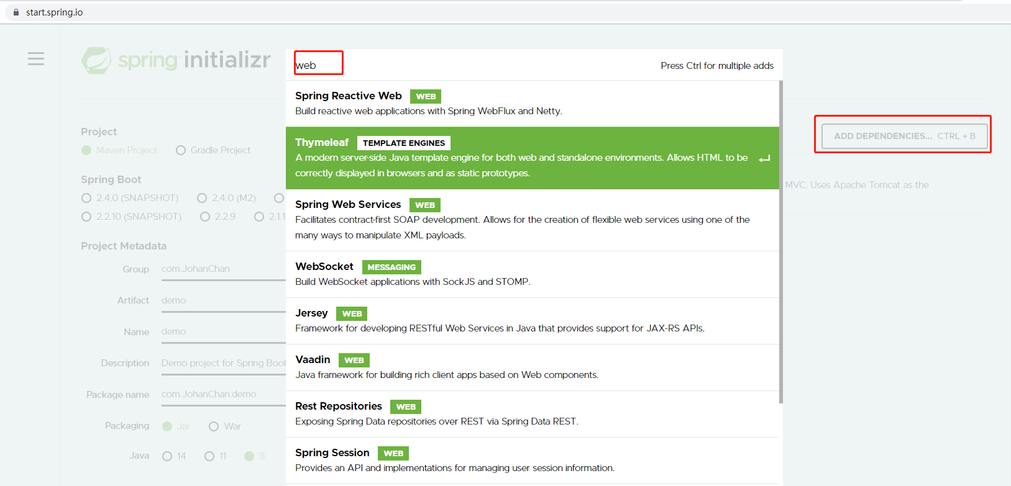Click the 'Spring Boot' section heading
Image resolution: width=1011 pixels, height=486 pixels.
[111, 179]
